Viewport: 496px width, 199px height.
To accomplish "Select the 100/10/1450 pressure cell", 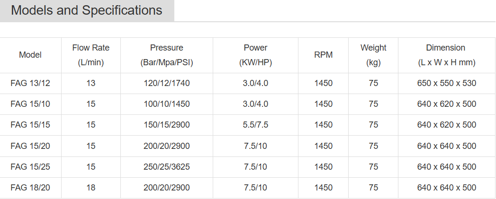I will (x=167, y=104).
